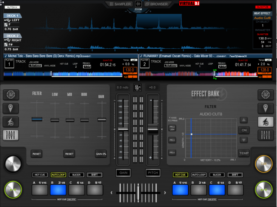Open the left deck's FX lightning icon
Screen dimensions: 277x207
(11, 122)
